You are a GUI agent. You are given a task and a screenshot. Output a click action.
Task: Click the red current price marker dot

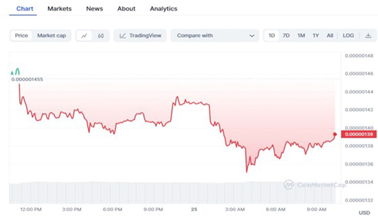click(335, 134)
